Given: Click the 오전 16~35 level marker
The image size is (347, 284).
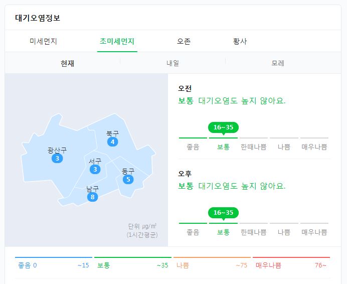Looking at the screenshot, I should pyautogui.click(x=223, y=127).
